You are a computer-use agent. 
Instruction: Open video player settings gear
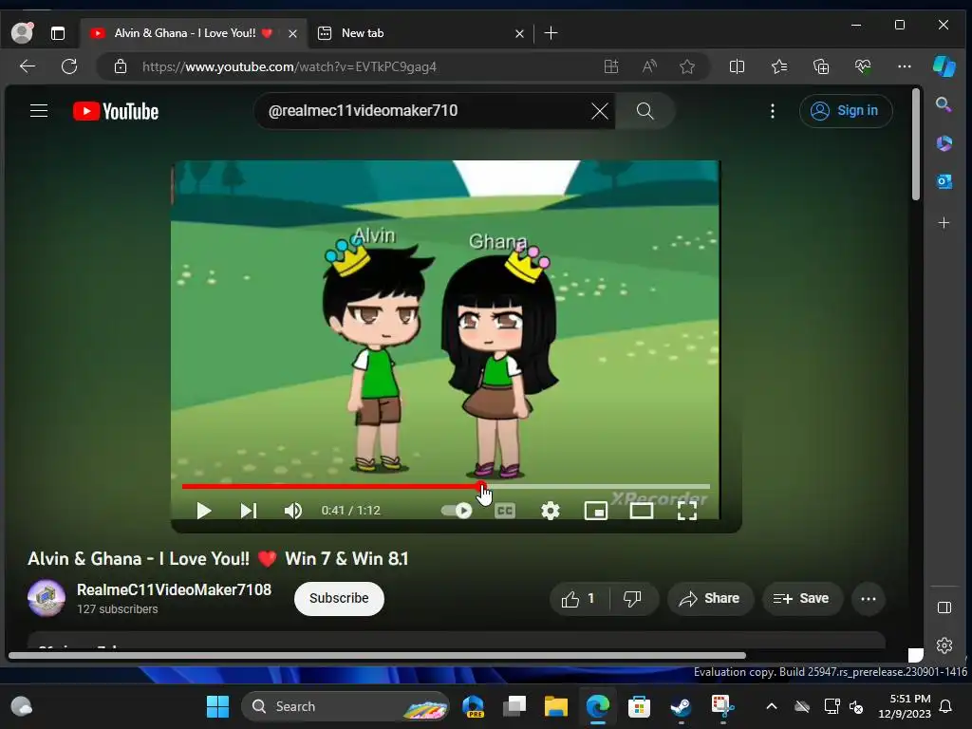coord(551,511)
